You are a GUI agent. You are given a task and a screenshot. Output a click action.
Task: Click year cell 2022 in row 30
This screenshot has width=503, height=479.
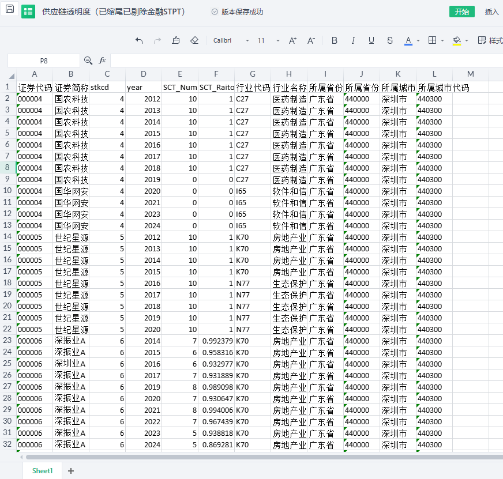click(x=144, y=421)
